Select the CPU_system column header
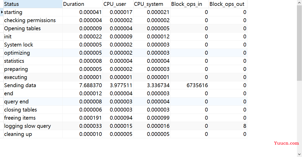Screen dimensions: 302x157 [152, 4]
